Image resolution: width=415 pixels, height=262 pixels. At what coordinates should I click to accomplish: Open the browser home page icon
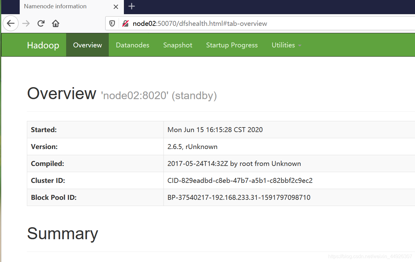(56, 23)
